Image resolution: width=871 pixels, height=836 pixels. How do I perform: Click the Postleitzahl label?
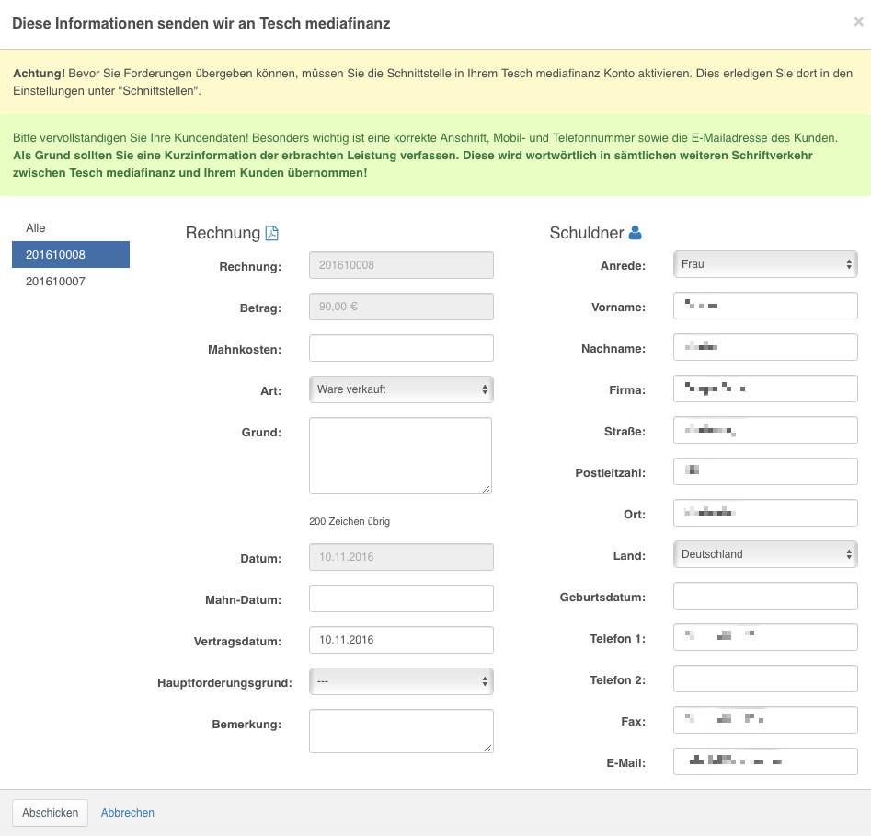click(611, 473)
